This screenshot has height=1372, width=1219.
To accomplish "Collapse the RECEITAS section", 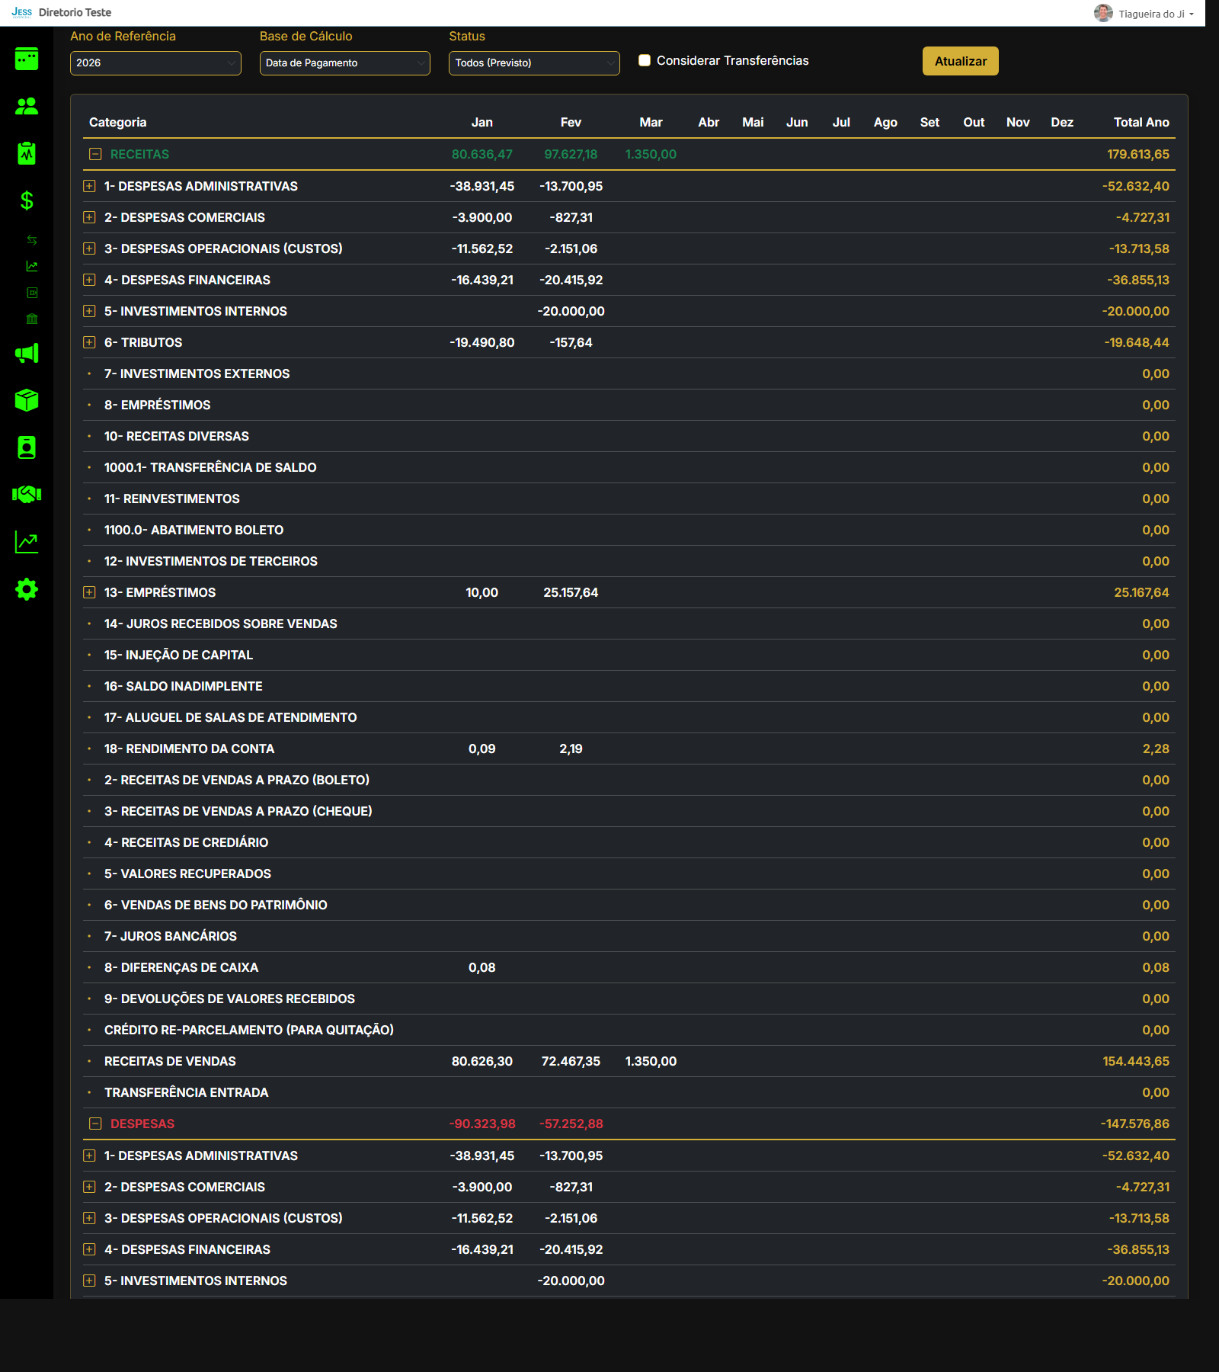I will (95, 154).
